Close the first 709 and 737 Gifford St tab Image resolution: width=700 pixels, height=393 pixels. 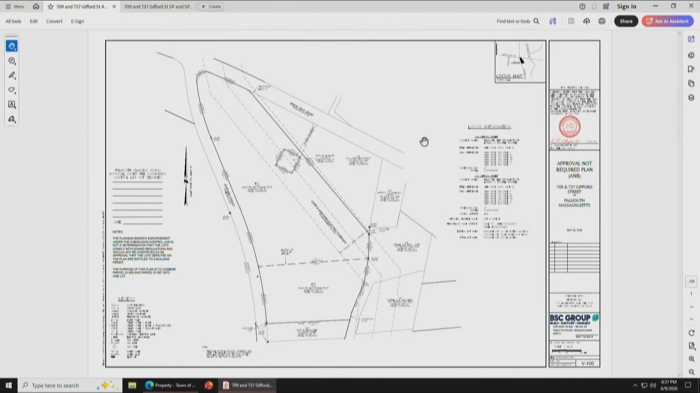(114, 7)
